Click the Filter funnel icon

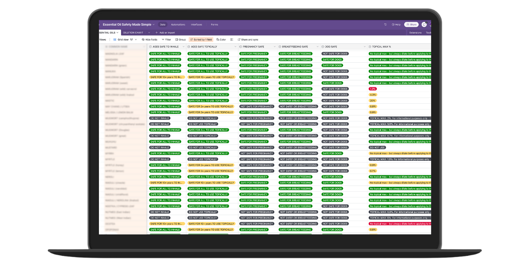pyautogui.click(x=166, y=39)
